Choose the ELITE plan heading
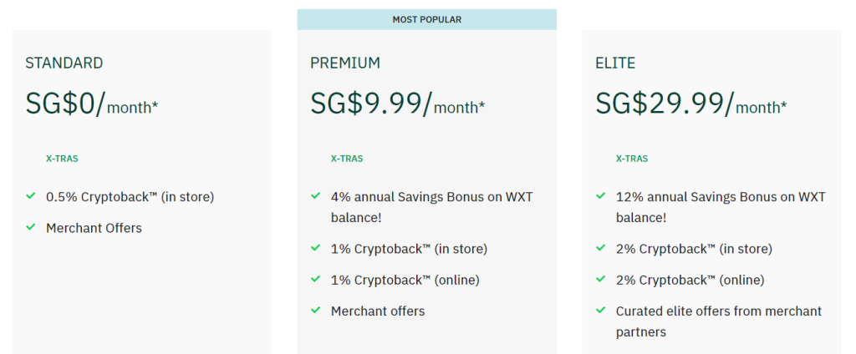This screenshot has height=354, width=856. coord(615,63)
